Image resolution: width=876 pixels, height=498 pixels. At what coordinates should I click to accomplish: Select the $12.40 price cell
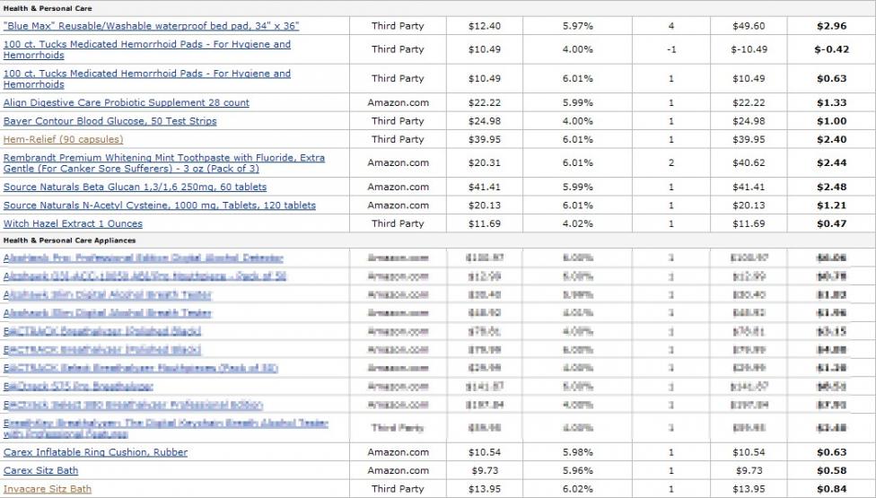(x=485, y=26)
